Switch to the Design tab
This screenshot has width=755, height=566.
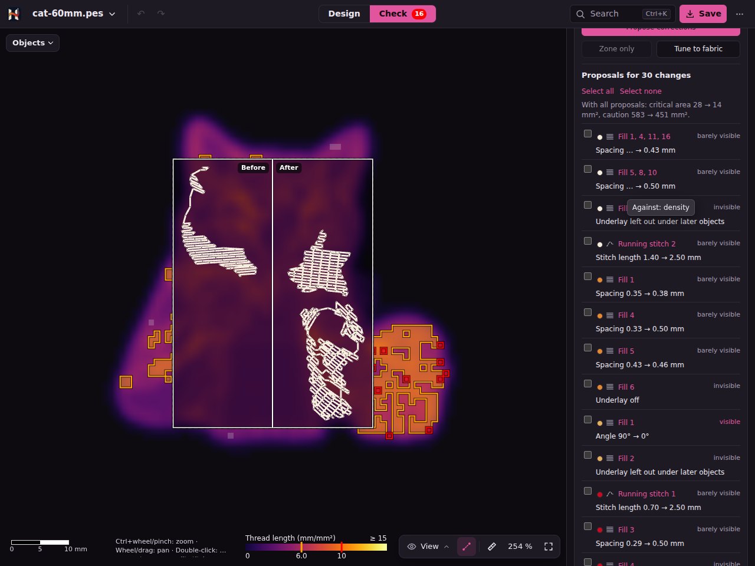point(344,14)
